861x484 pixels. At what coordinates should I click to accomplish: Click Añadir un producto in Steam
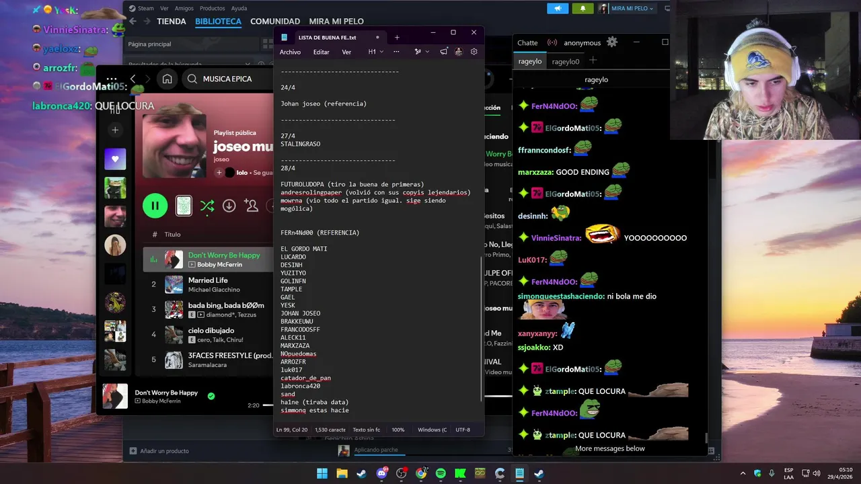point(159,451)
